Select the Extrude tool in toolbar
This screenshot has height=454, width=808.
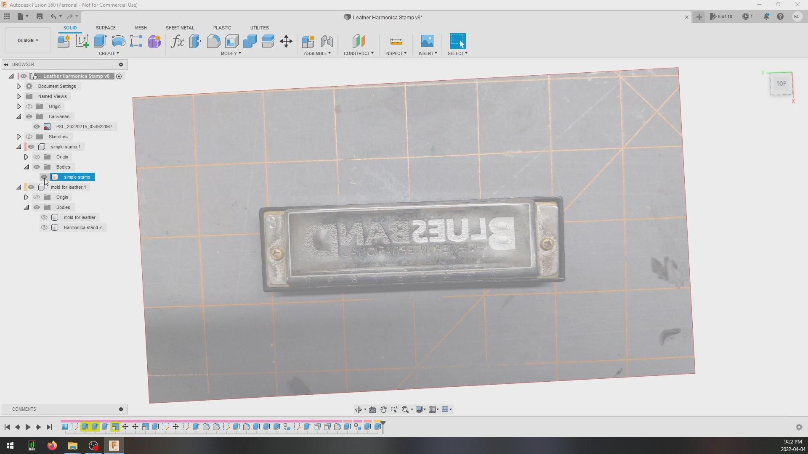(x=100, y=41)
